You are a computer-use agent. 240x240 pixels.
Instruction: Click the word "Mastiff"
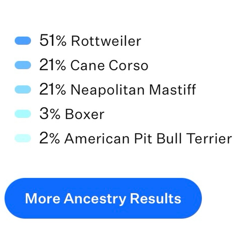pos(172,90)
